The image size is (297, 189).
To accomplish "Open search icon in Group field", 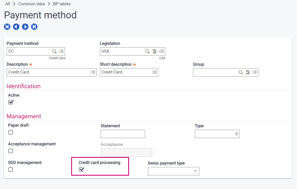I will [241, 72].
